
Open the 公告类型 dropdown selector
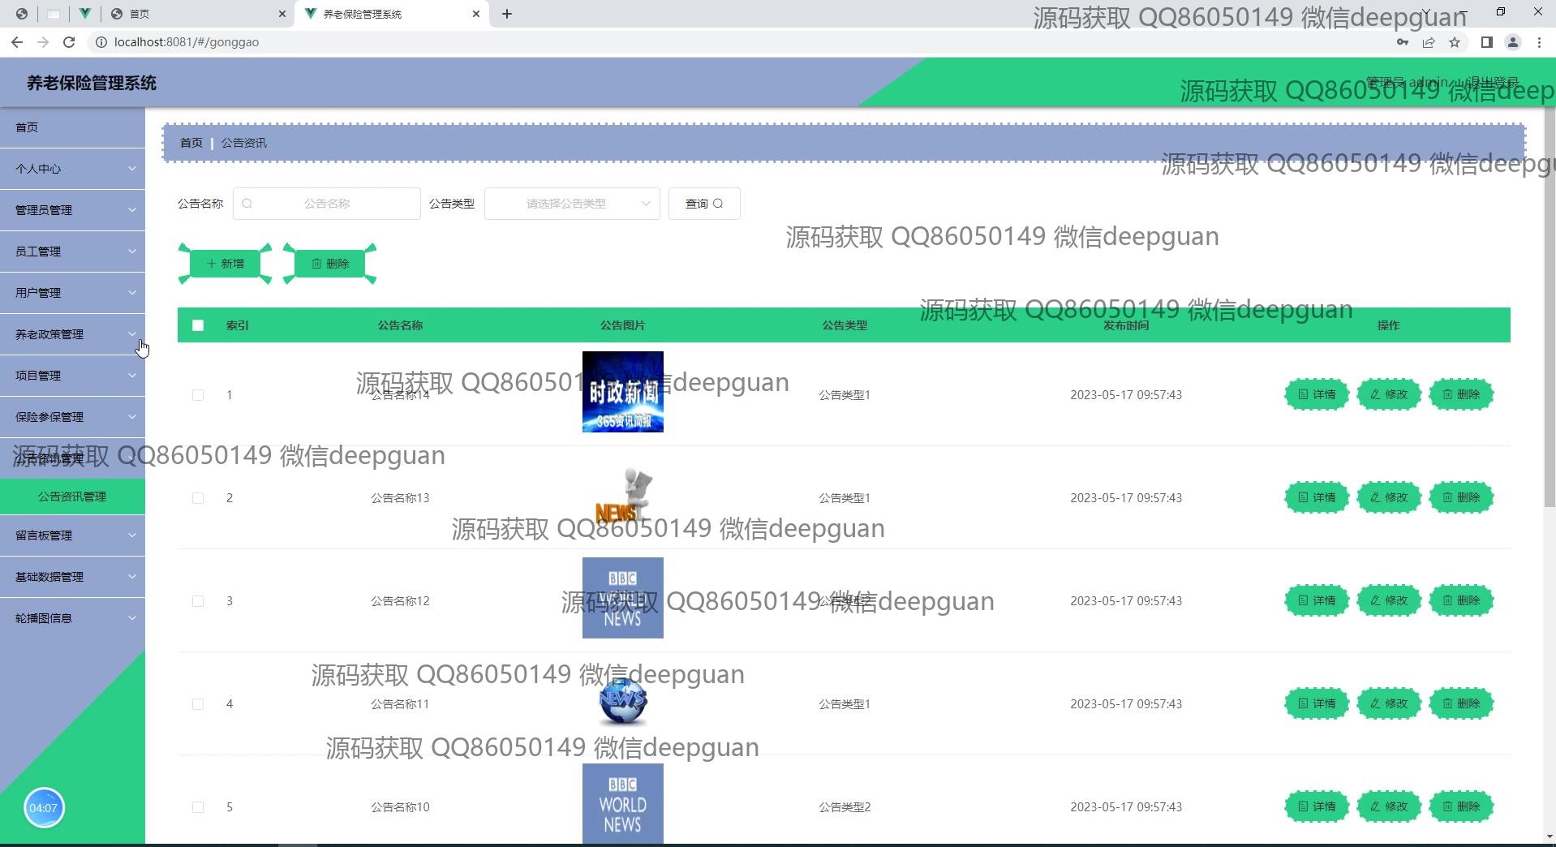point(572,204)
